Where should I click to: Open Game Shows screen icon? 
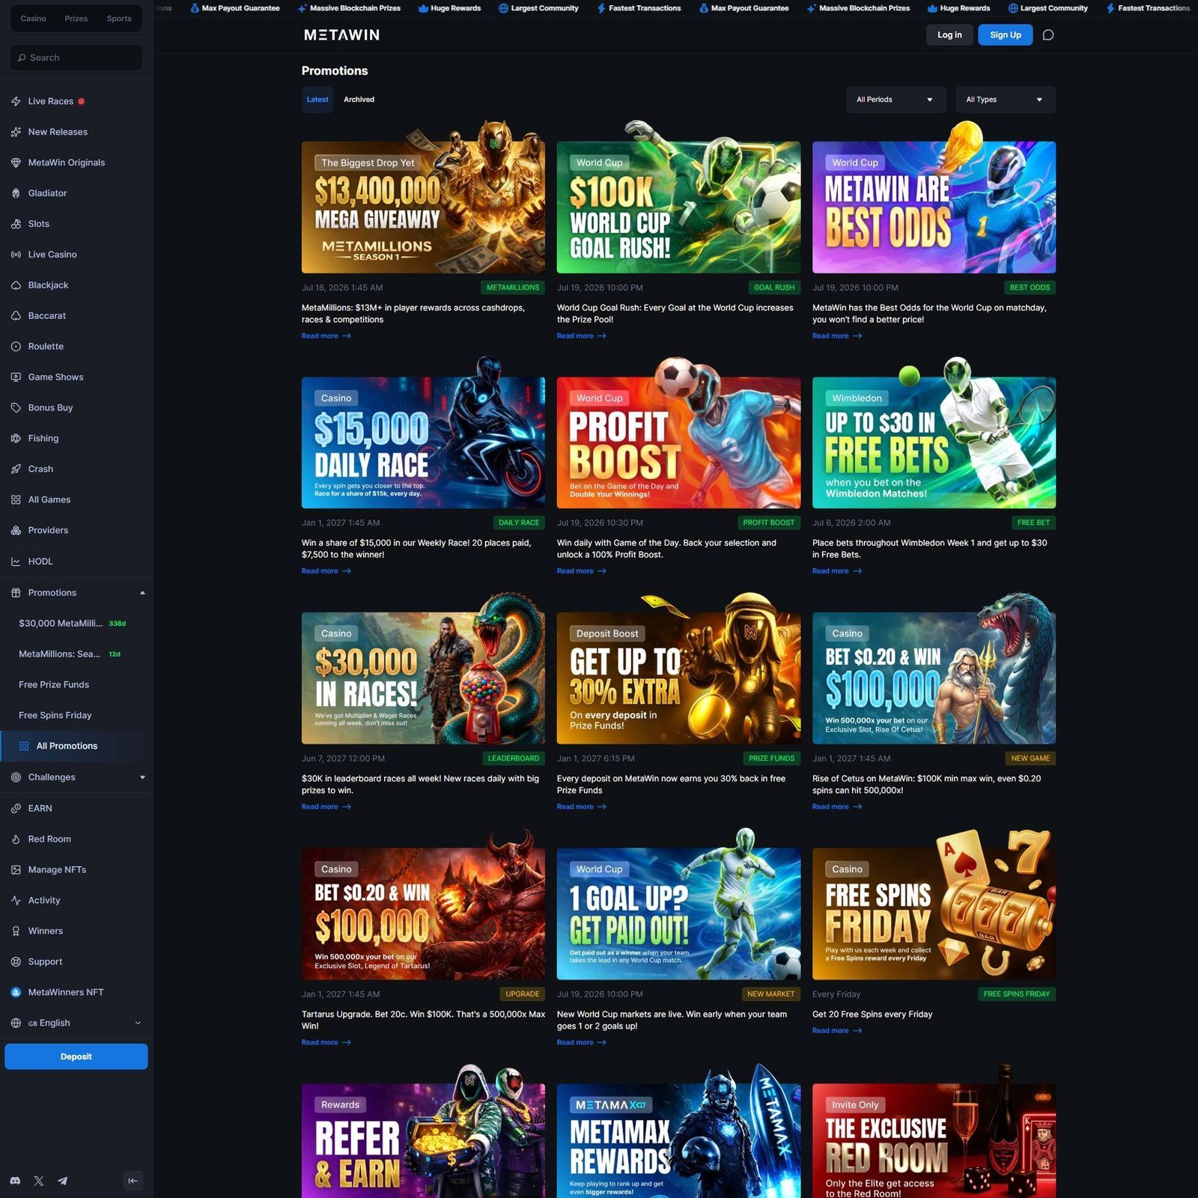point(16,377)
